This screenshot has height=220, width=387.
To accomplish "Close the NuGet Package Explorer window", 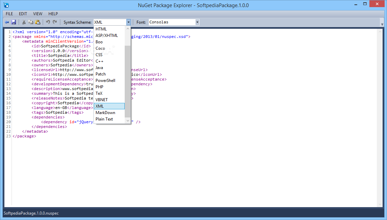I will click(x=377, y=4).
